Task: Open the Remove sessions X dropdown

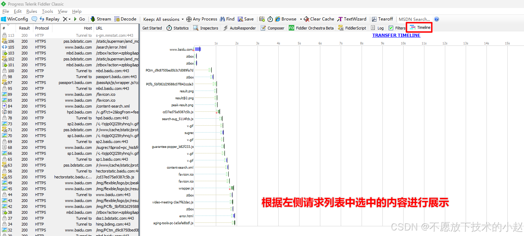Action: pyautogui.click(x=66, y=19)
